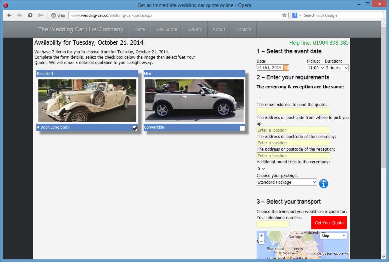Click the key password manager icon
The height and width of the screenshot is (262, 389).
40,15
